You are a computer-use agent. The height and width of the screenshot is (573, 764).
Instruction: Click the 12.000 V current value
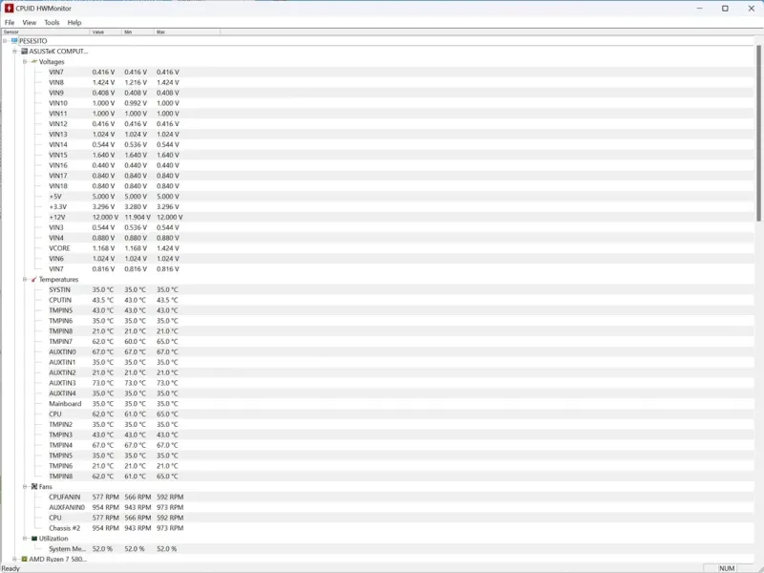(105, 218)
